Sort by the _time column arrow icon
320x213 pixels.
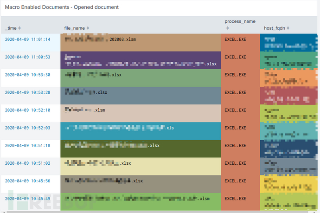coord(19,28)
